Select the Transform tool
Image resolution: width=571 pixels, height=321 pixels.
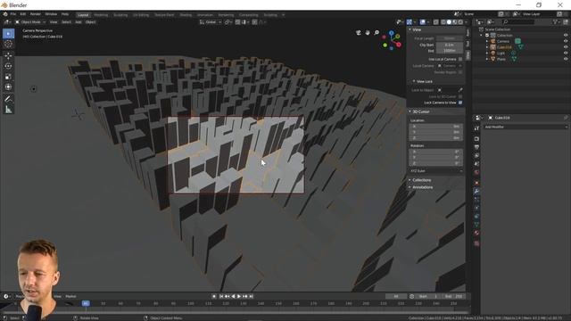(8, 87)
